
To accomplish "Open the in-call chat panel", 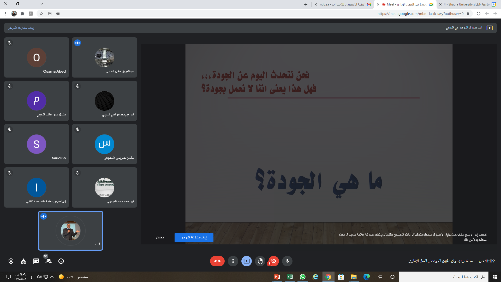I will click(36, 261).
